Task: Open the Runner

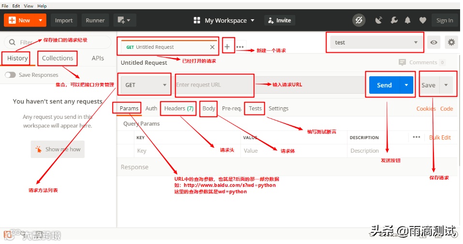Action: pyautogui.click(x=95, y=20)
